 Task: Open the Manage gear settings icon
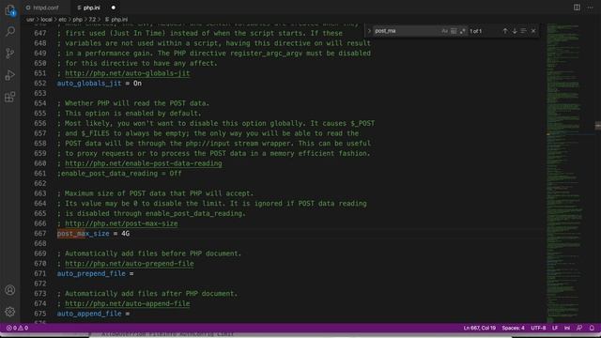[10, 312]
